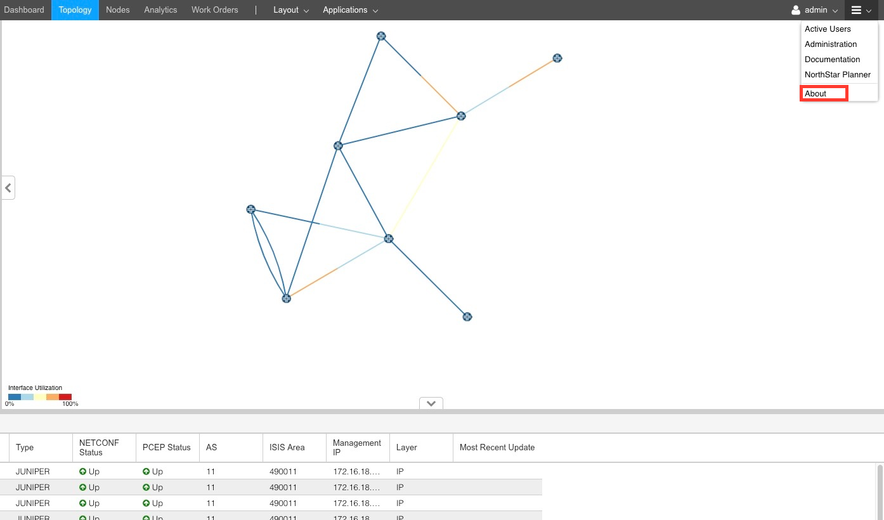Click the admin user profile icon
The image size is (884, 520).
[795, 10]
